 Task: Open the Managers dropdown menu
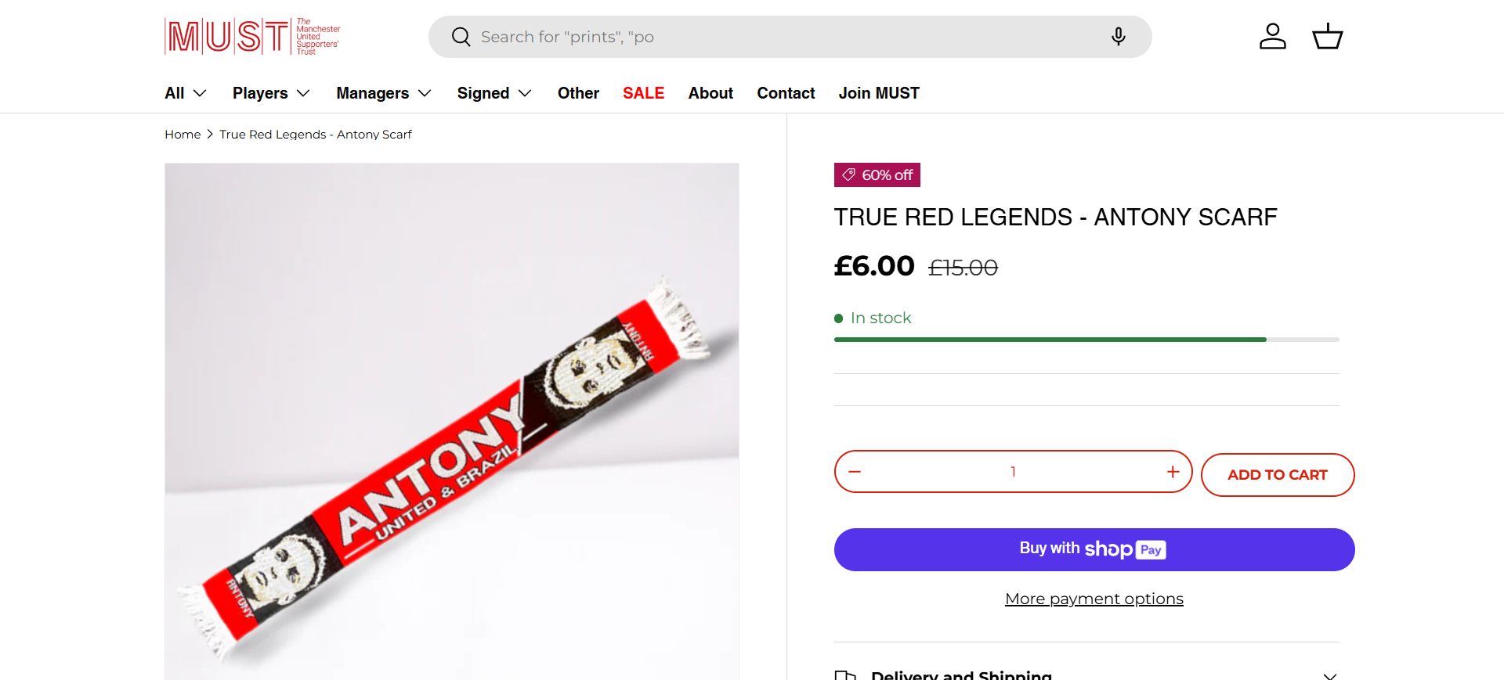[384, 93]
